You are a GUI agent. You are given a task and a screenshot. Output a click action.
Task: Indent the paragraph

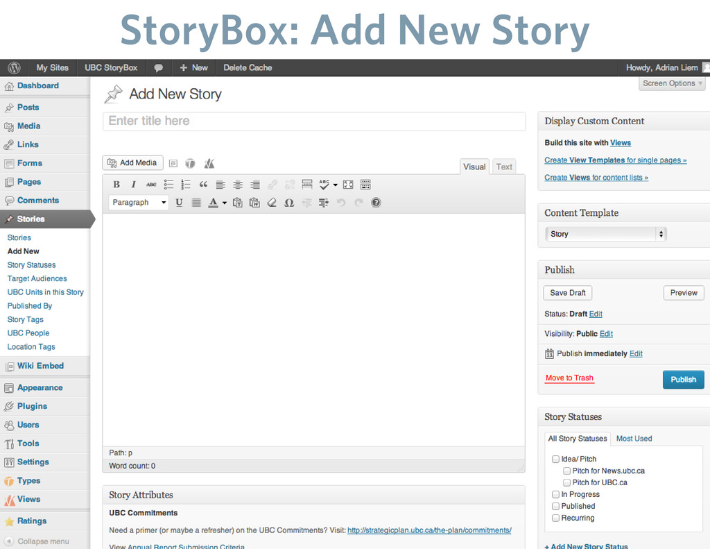coord(323,203)
